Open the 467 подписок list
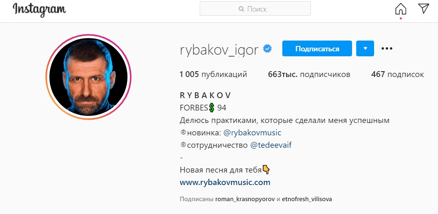 397,75
